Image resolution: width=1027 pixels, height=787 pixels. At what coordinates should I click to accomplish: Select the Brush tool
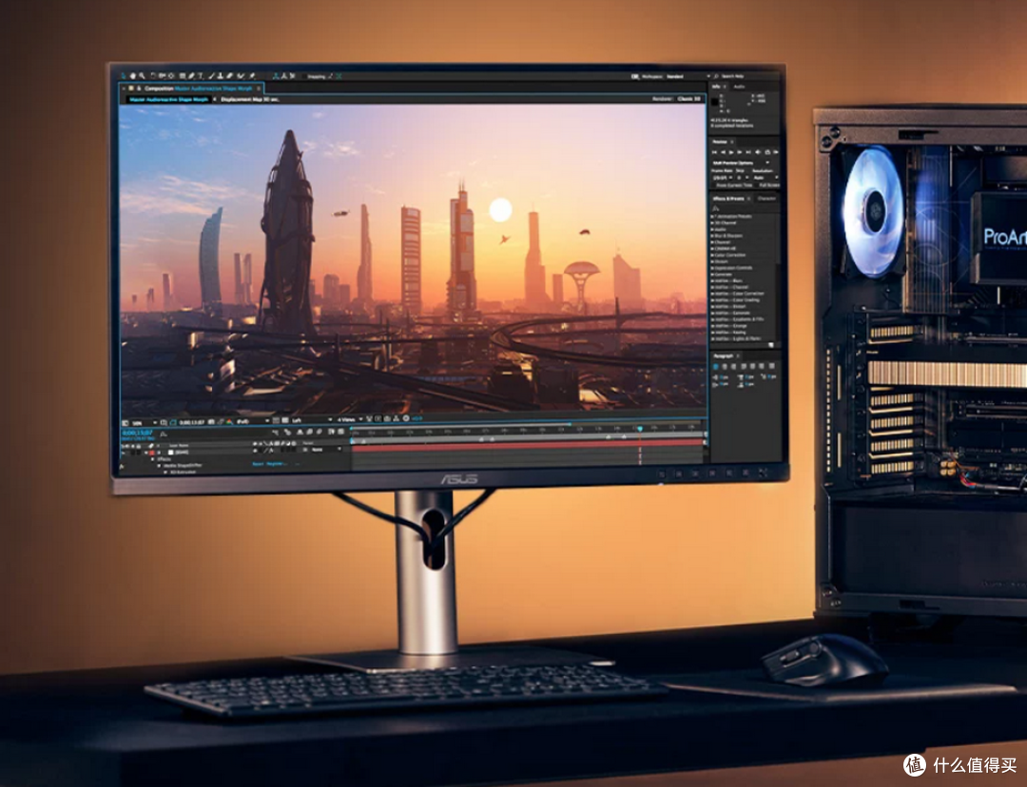tap(211, 76)
